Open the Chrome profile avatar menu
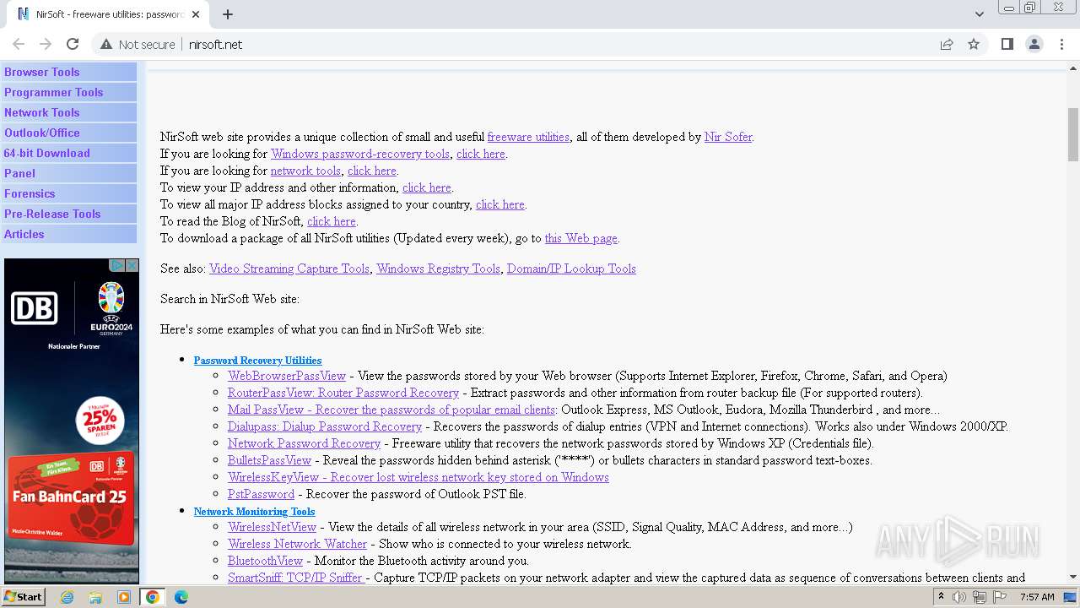Screen dimensions: 1080x608 pyautogui.click(x=1034, y=44)
